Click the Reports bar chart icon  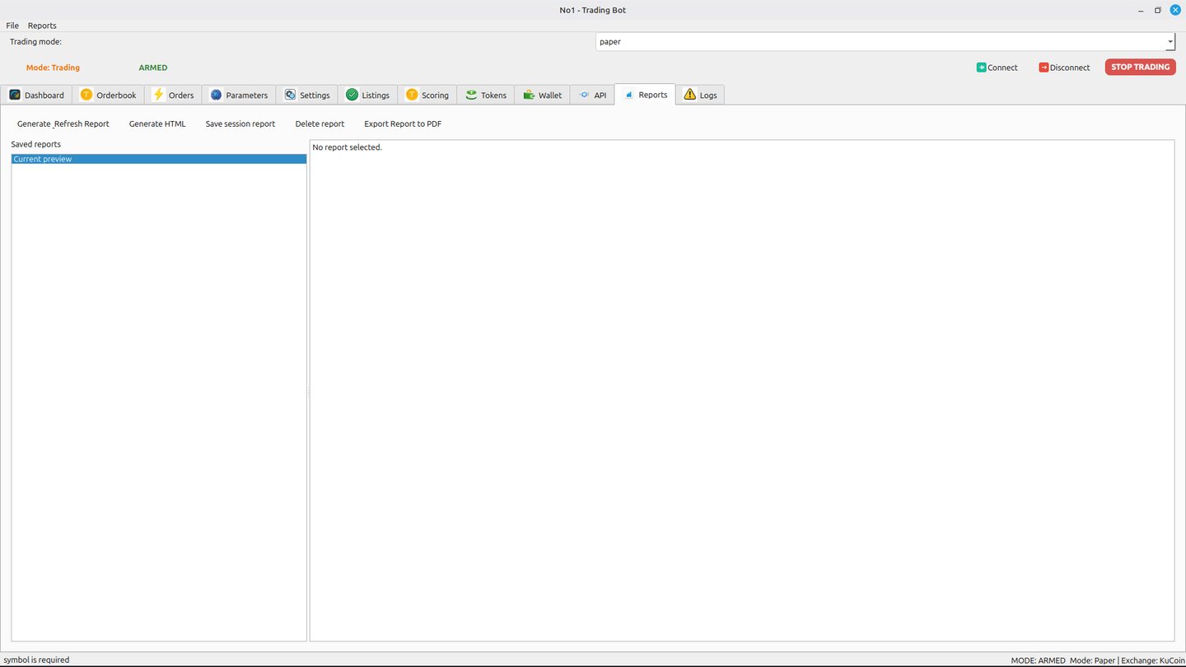[x=629, y=95]
